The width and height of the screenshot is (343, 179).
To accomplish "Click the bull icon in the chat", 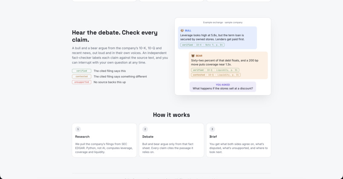I will pos(182,31).
